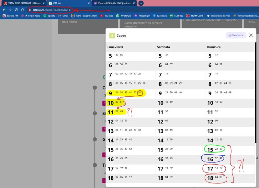Click hour 10 in Luni-Vineri column
This screenshot has height=188, width=259.
tap(110, 103)
